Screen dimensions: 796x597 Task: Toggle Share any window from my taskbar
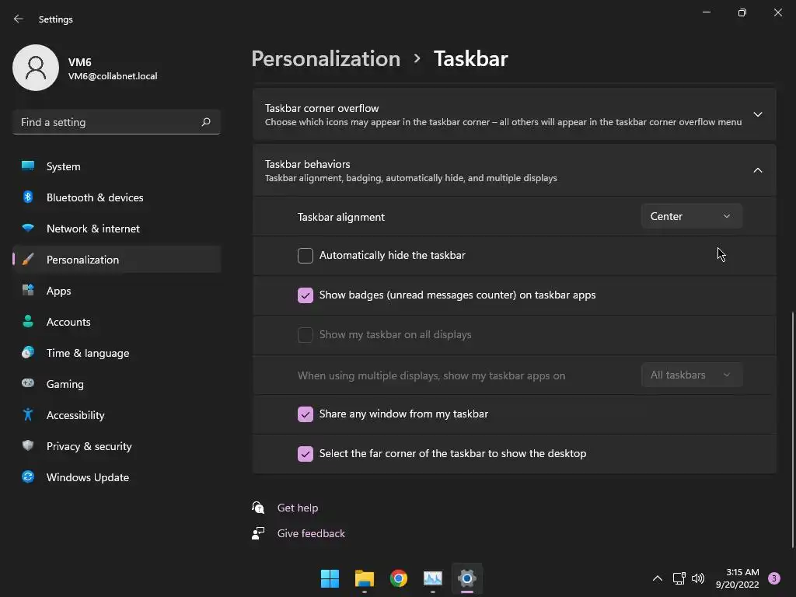tap(305, 414)
